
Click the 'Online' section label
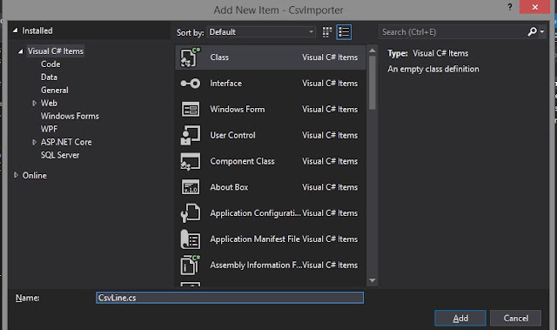click(x=35, y=176)
